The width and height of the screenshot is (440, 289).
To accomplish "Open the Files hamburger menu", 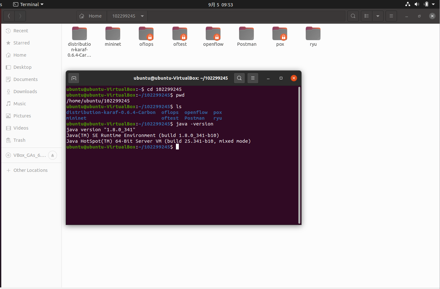I will (391, 16).
